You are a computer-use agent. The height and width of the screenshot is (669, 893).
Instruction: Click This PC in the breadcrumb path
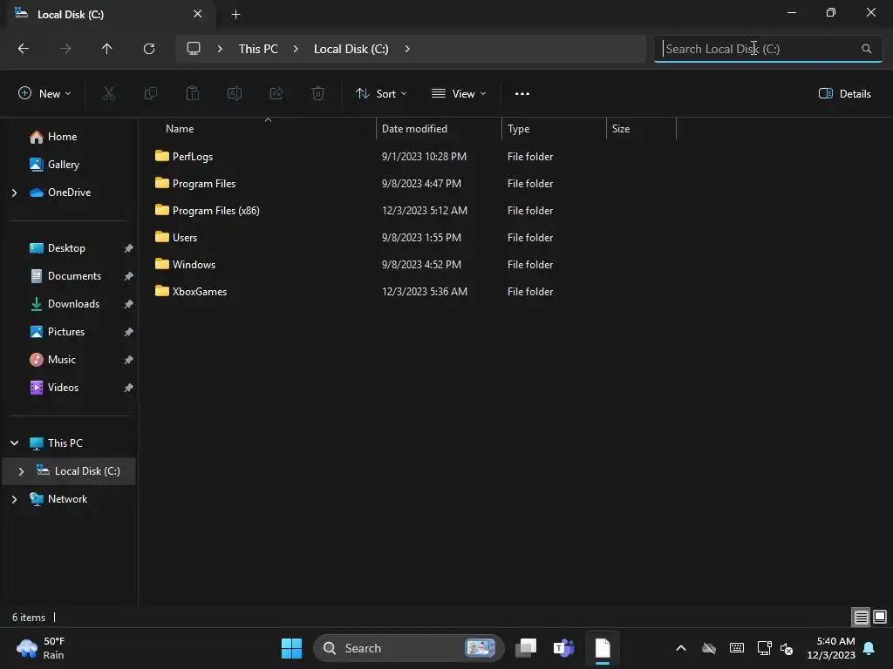point(258,49)
